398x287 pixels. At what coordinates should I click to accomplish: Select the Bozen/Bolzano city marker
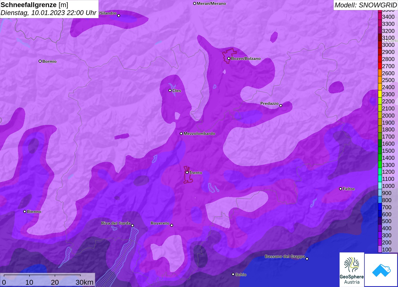tap(229, 58)
